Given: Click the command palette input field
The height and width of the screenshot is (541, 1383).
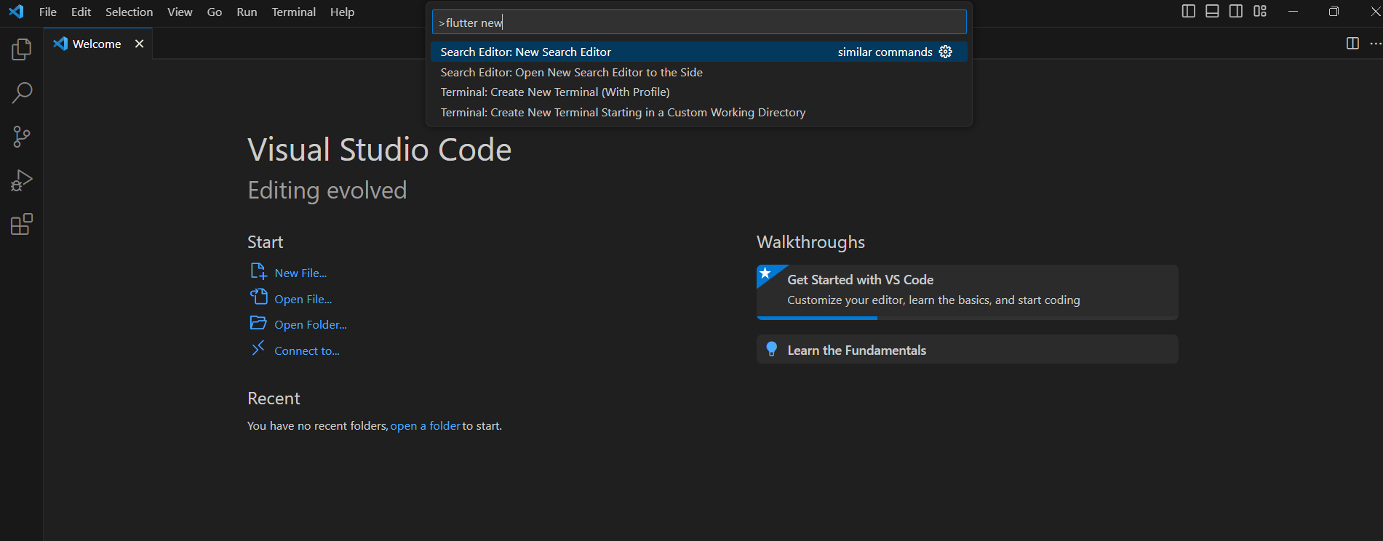Looking at the screenshot, I should [x=699, y=23].
